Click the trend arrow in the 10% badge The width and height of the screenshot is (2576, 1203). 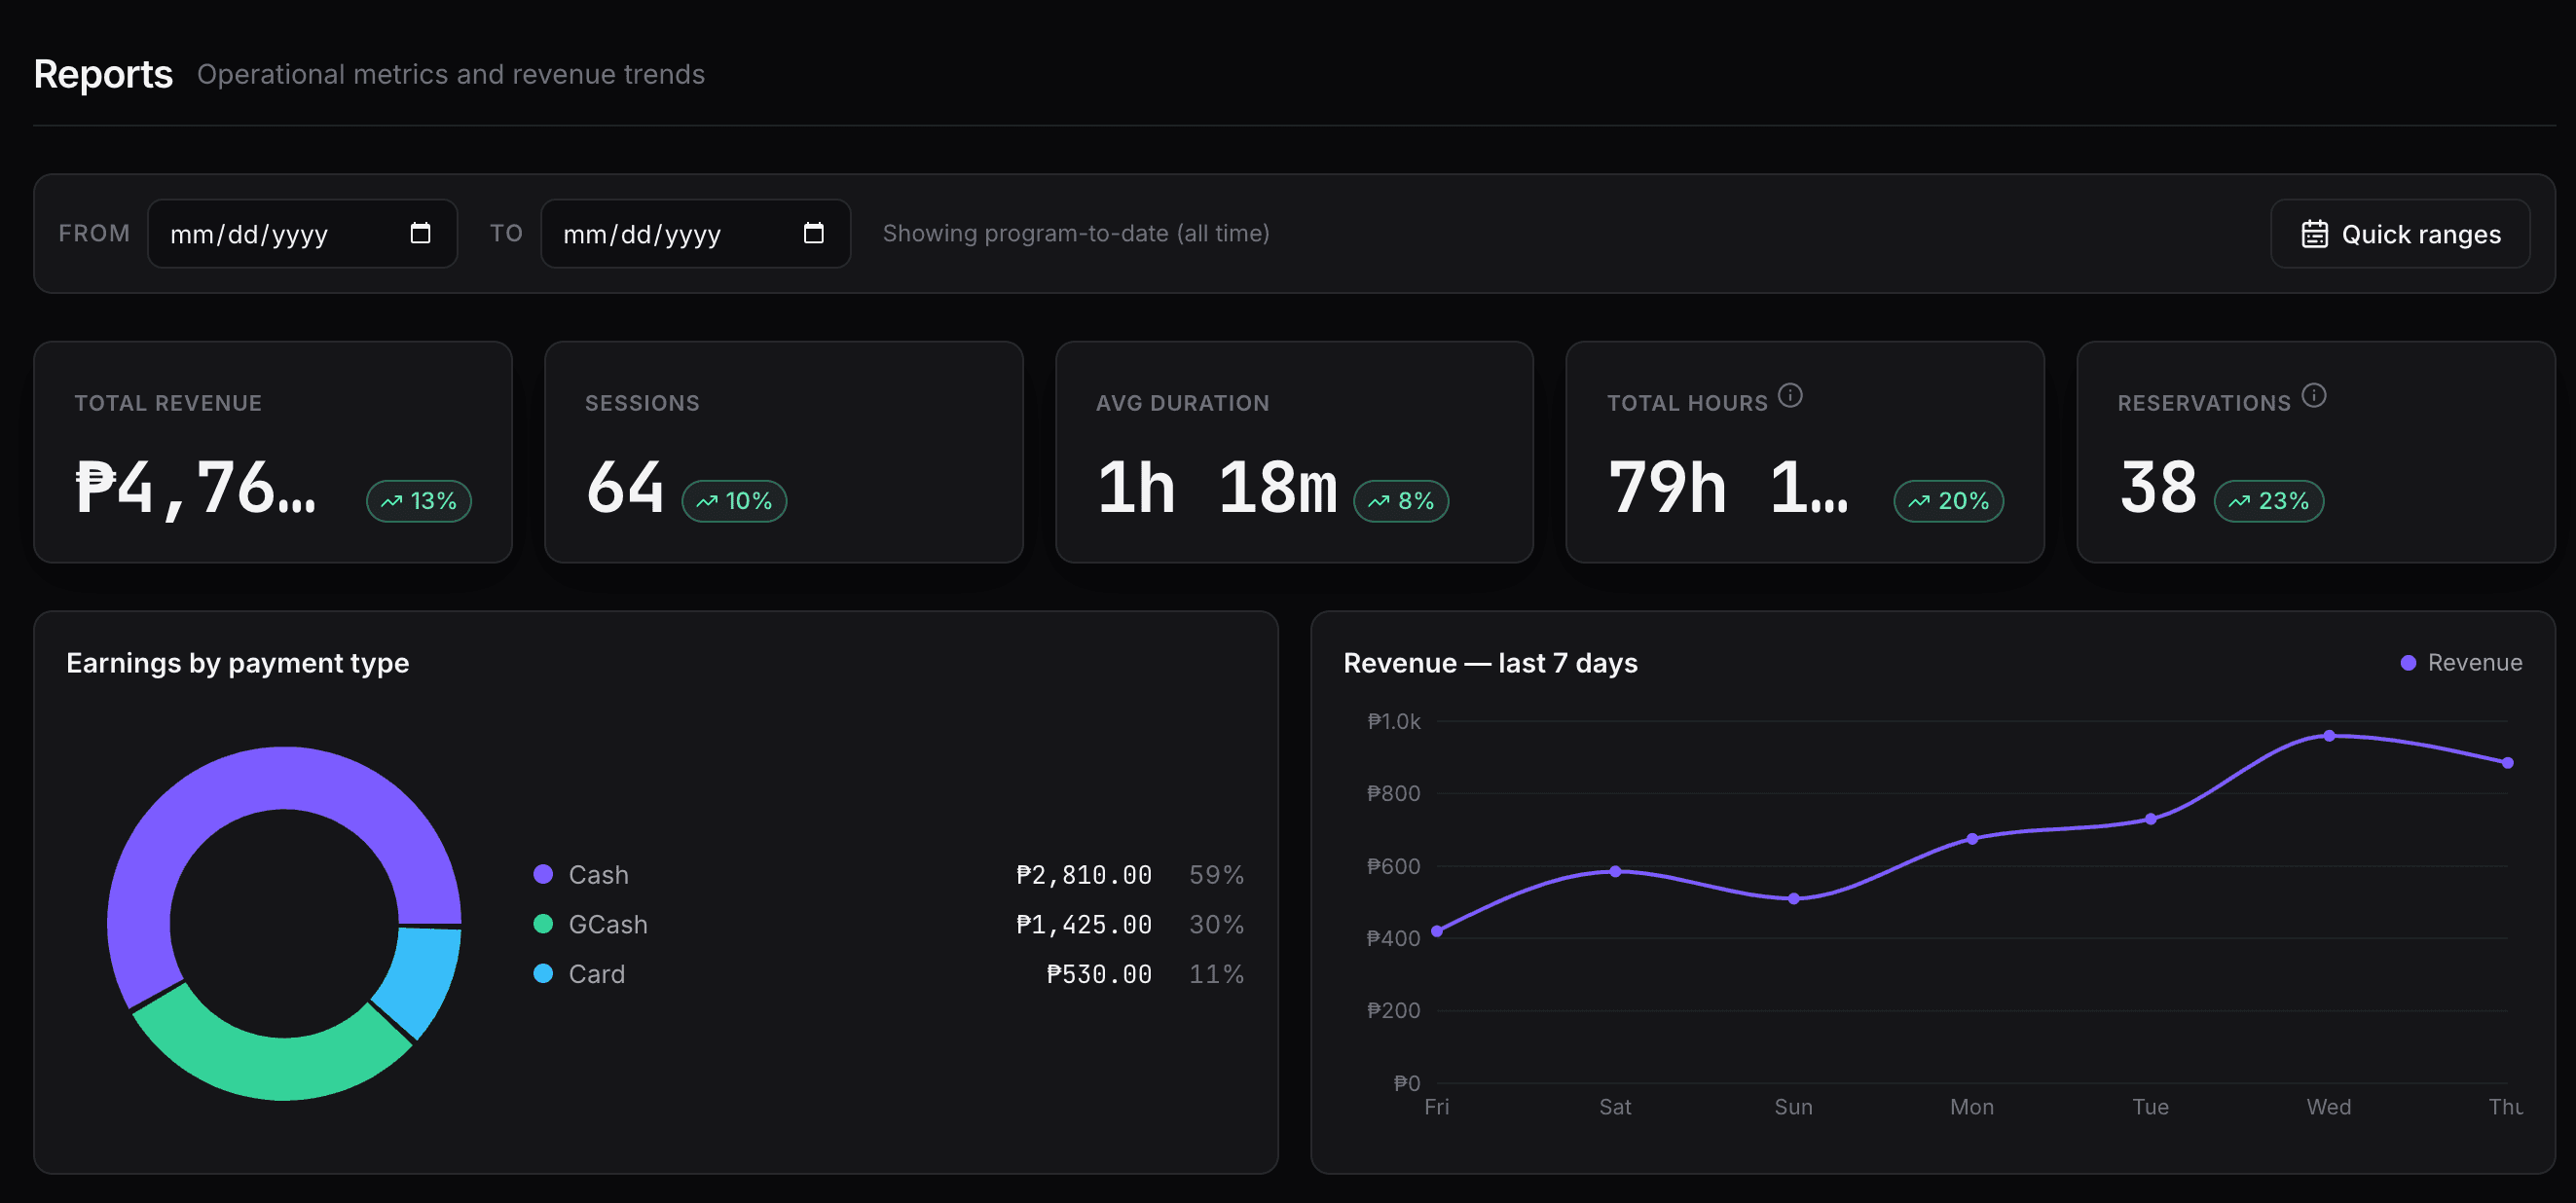[707, 501]
